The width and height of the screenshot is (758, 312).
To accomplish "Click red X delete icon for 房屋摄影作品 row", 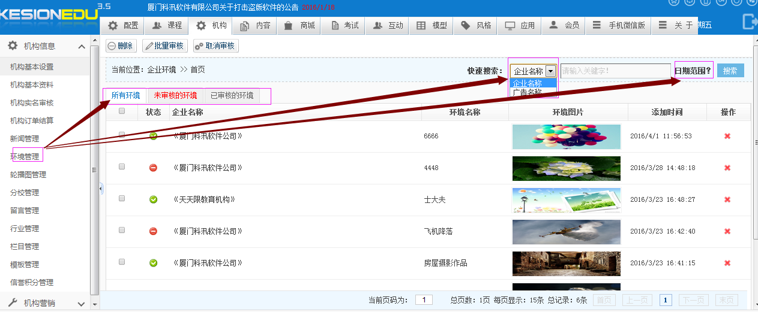I will 727,263.
